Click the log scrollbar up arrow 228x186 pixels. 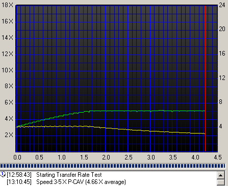tap(221, 175)
